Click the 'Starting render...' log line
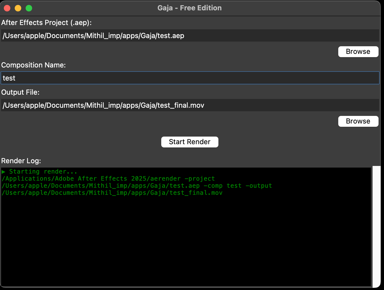Screen dimensions: 384x290 coord(39,172)
